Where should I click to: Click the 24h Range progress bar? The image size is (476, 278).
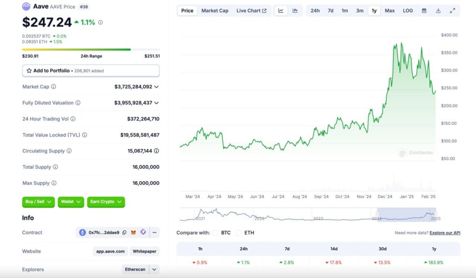tap(91, 49)
